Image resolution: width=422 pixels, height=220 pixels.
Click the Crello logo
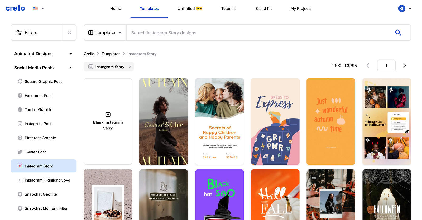tap(15, 8)
